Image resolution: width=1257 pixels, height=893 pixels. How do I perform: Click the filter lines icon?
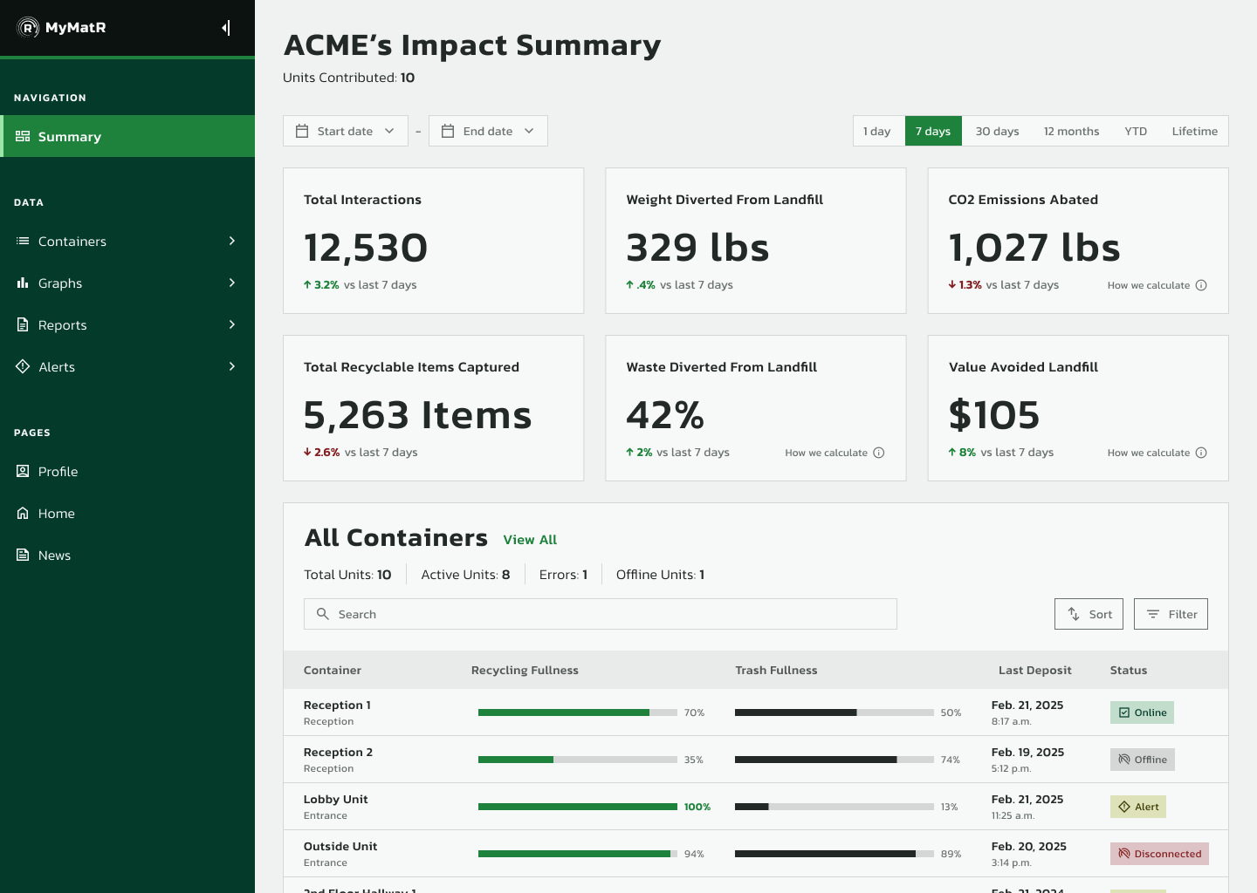coord(1153,614)
